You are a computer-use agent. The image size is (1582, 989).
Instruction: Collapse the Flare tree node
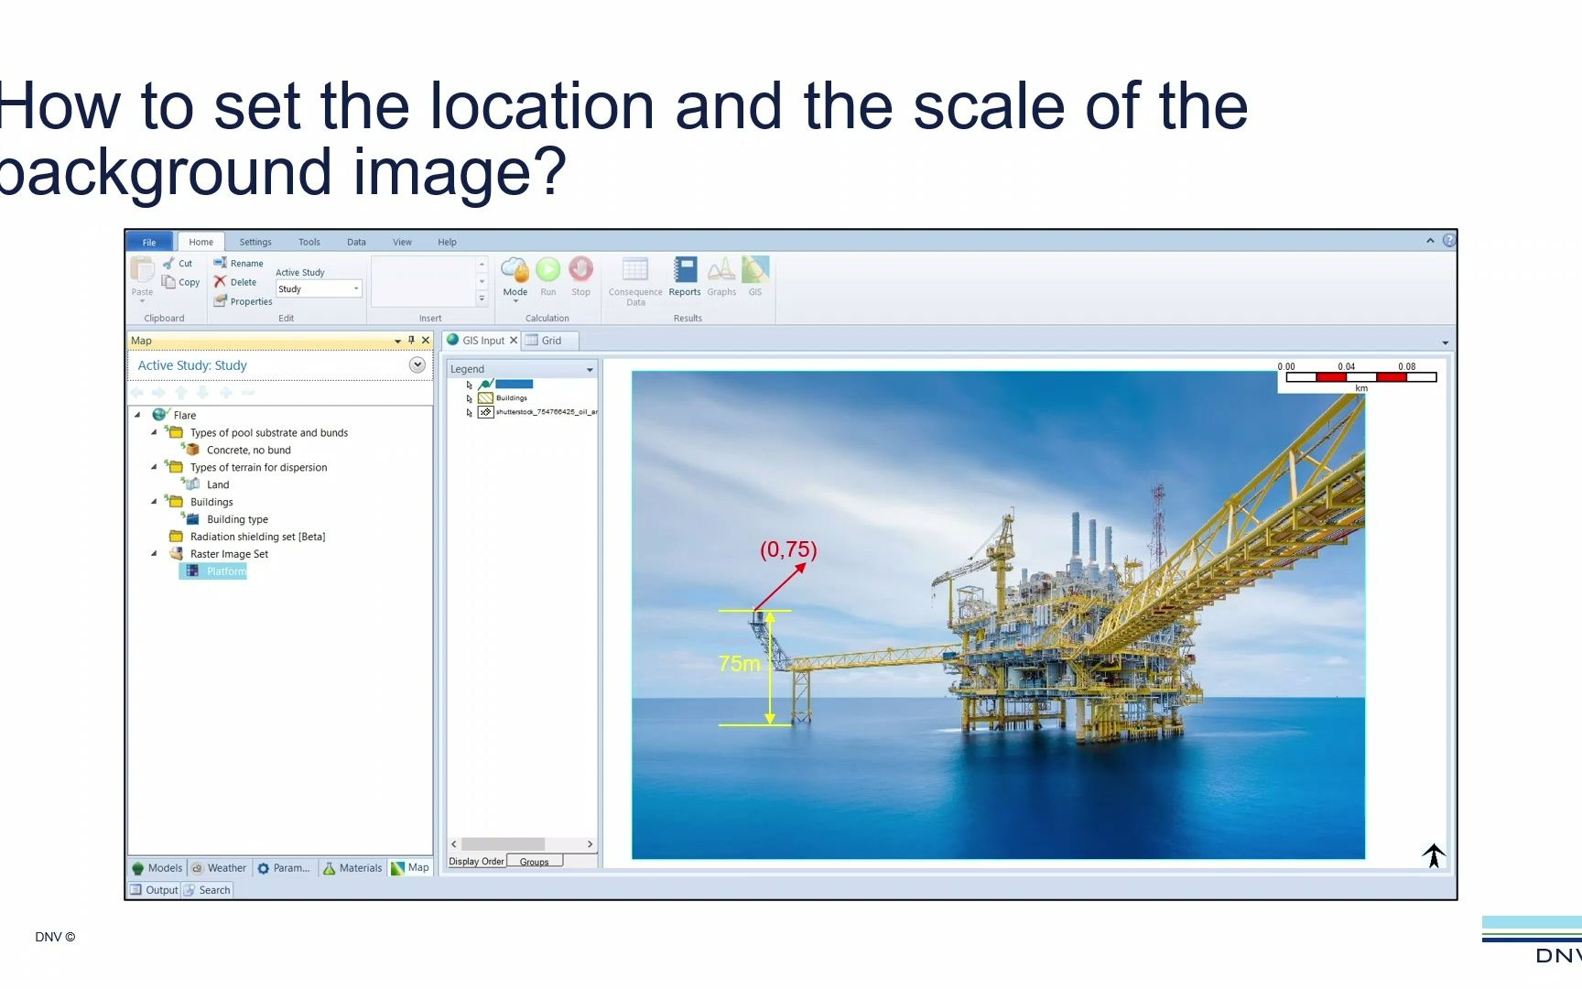pos(137,415)
